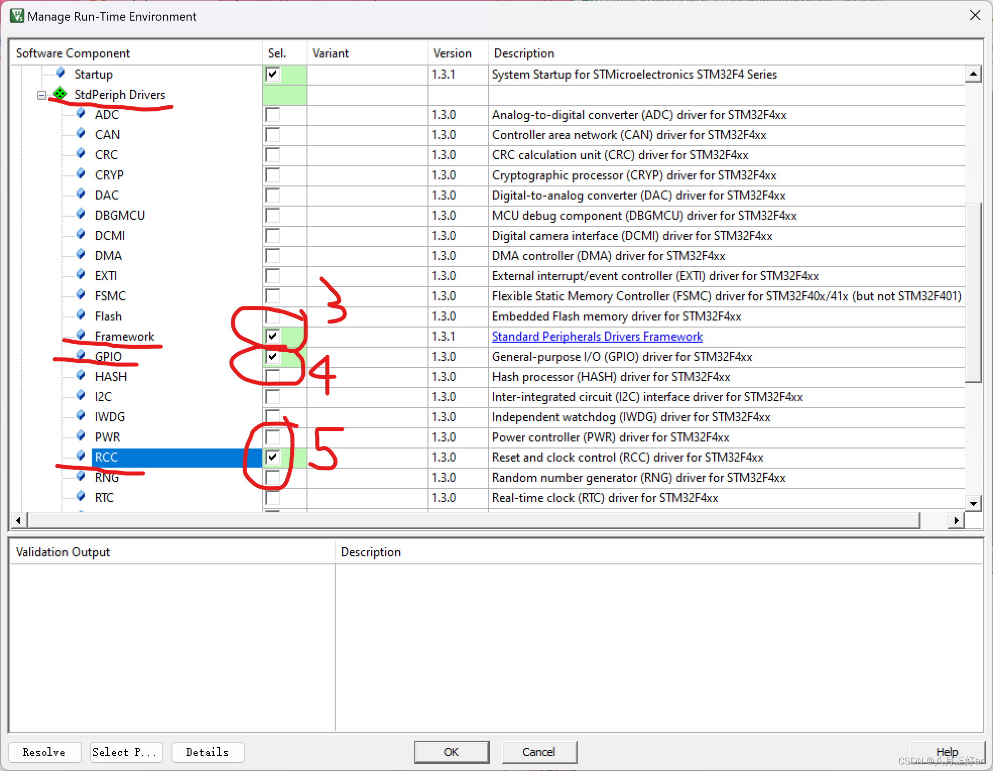This screenshot has height=771, width=993.
Task: Select the PWR tree item
Action: [x=107, y=437]
